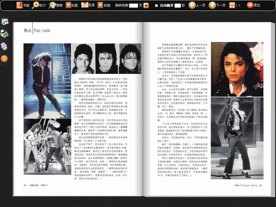
Task: Click the orange go-to-page arrow button
Action: click(146, 6)
